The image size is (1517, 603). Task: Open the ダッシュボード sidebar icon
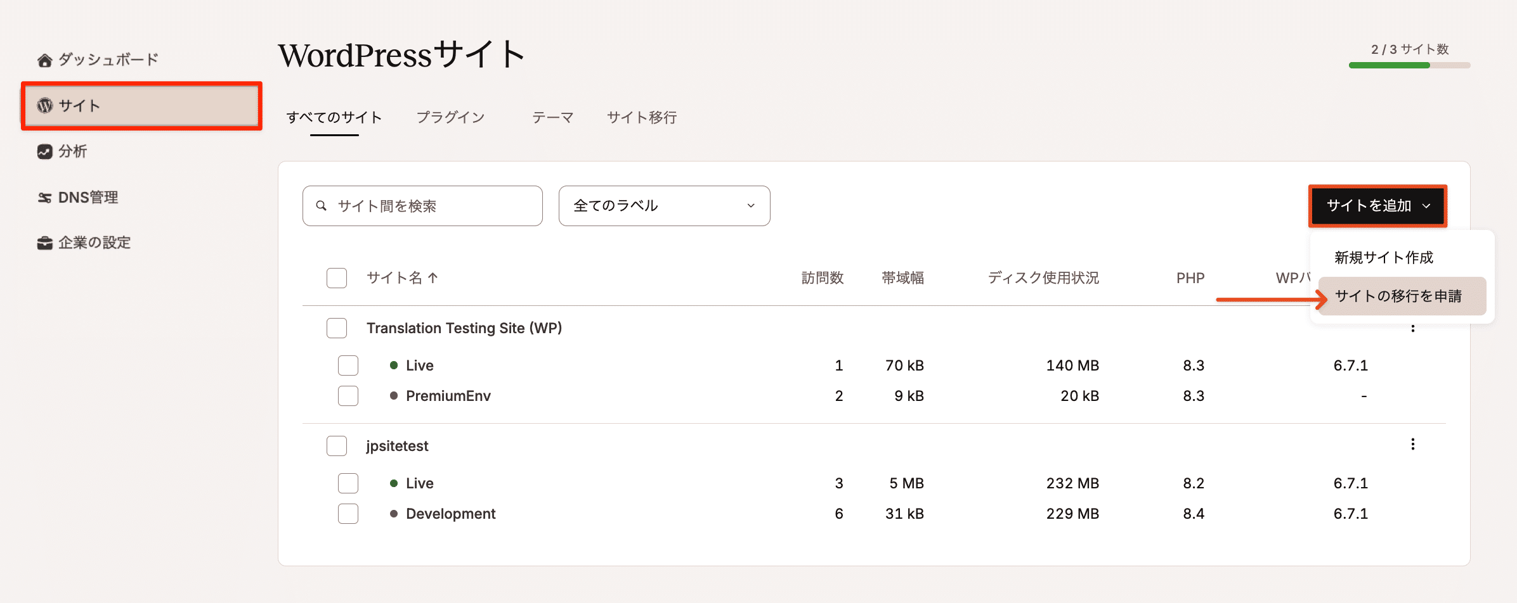pyautogui.click(x=44, y=59)
